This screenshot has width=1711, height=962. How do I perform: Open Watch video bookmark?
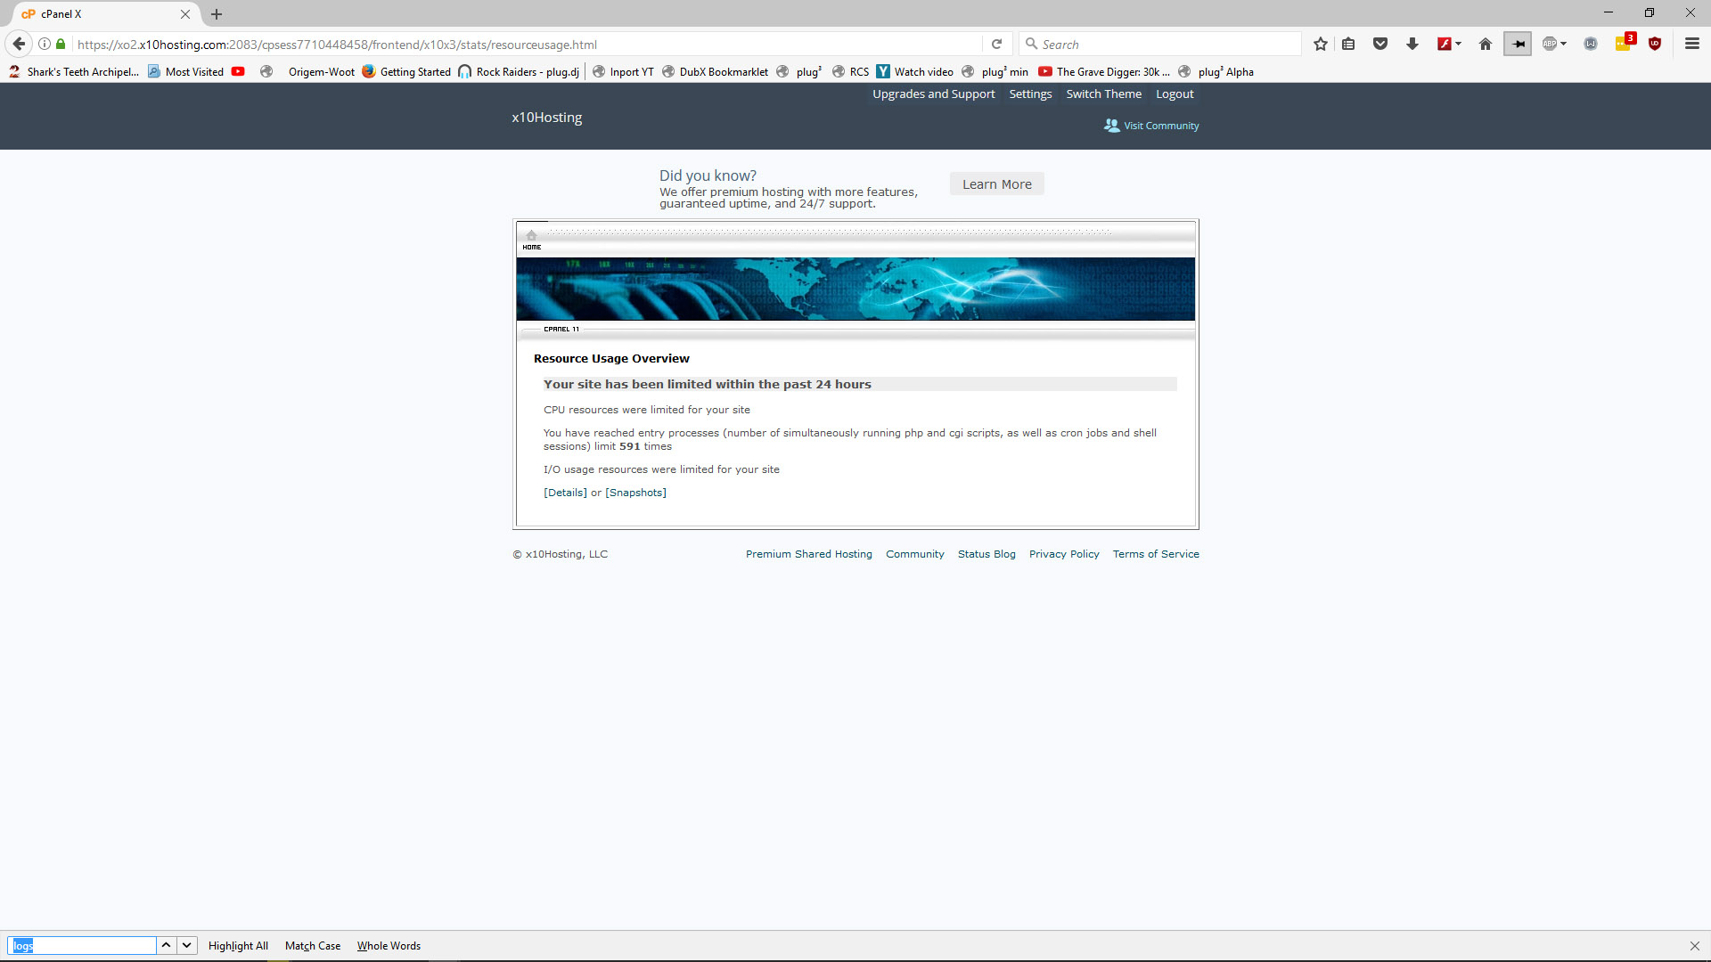click(x=914, y=72)
